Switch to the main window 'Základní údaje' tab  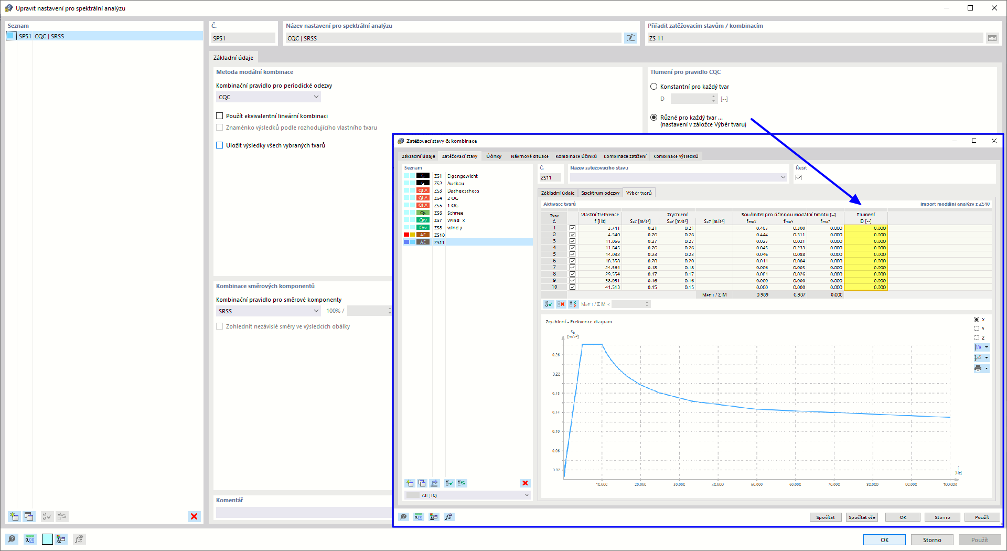(233, 58)
